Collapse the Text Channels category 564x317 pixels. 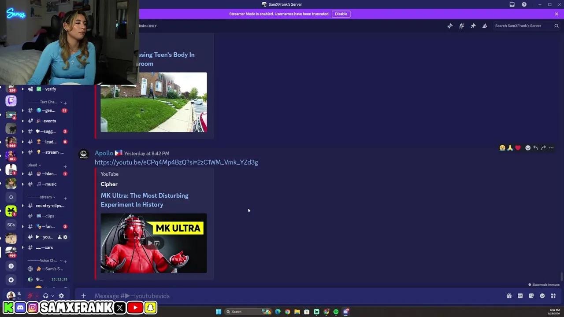45,102
